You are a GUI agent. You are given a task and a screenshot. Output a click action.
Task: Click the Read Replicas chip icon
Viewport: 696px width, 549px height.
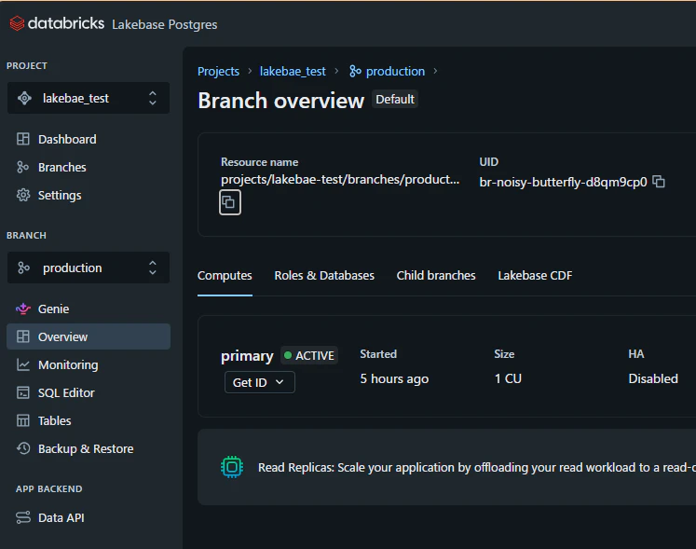click(232, 467)
